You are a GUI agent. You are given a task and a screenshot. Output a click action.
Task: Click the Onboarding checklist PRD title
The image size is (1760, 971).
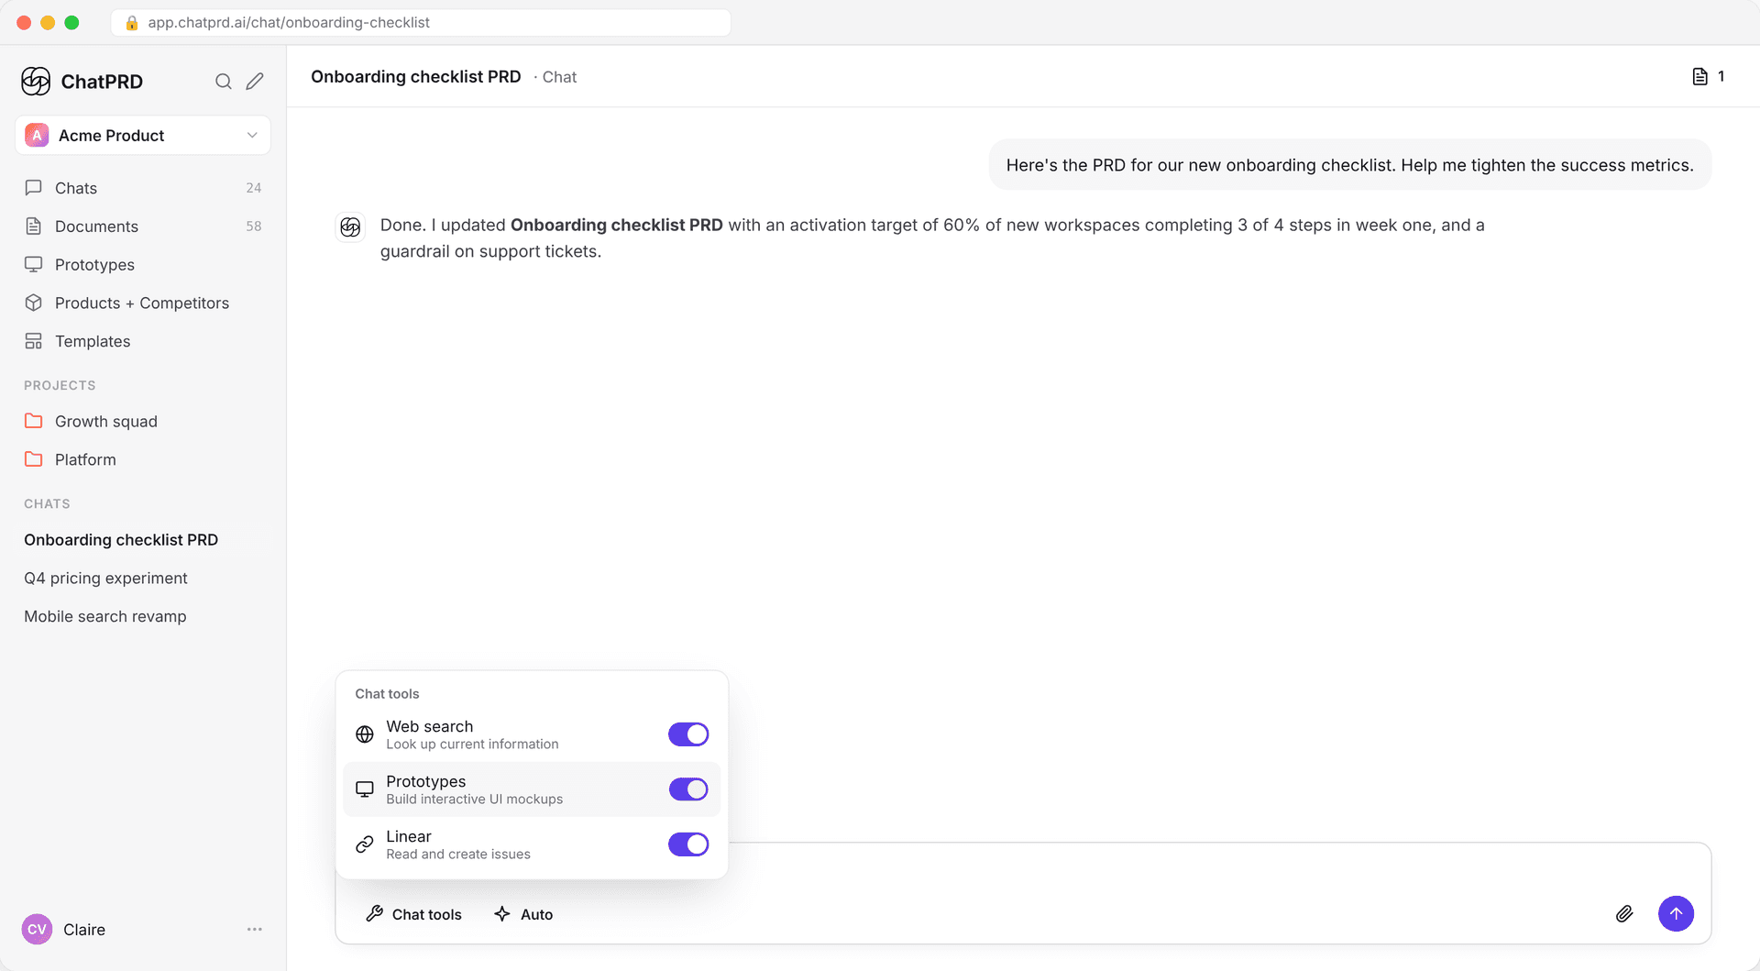click(x=416, y=77)
